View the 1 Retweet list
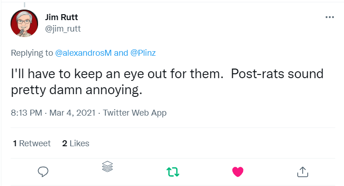 (32, 143)
